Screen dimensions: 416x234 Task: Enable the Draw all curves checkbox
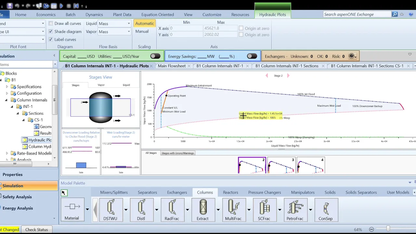click(x=51, y=23)
